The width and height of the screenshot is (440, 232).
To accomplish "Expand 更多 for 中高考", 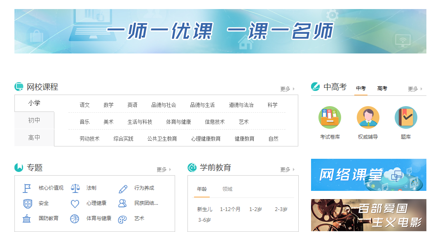I will pyautogui.click(x=415, y=89).
